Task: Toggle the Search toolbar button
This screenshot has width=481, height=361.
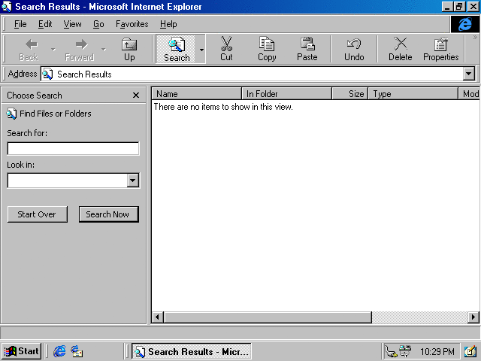Action: pos(177,49)
